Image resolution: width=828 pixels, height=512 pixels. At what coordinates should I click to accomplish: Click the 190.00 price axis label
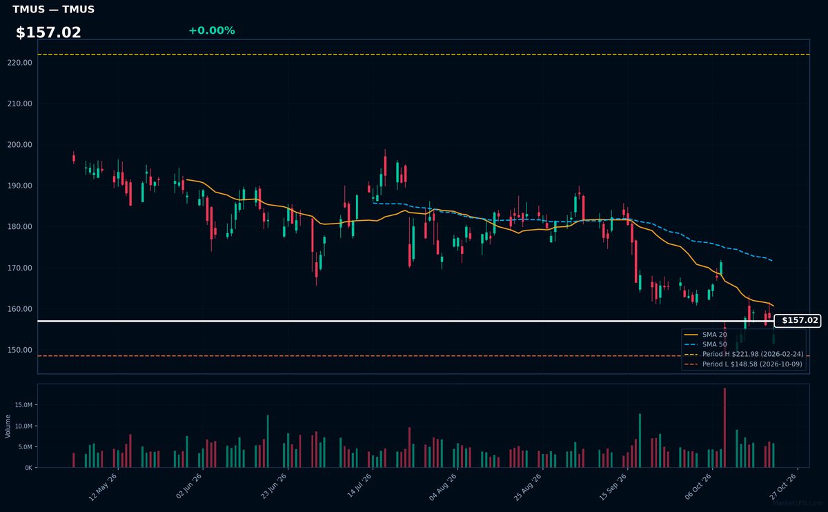(x=20, y=186)
